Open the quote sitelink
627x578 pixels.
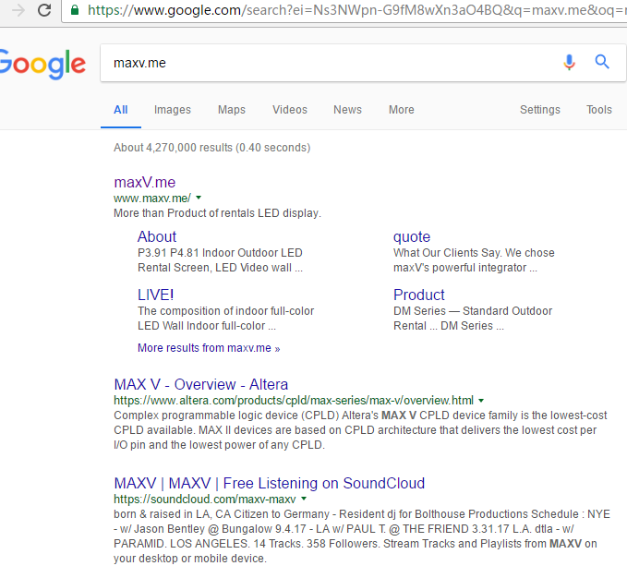click(x=412, y=236)
